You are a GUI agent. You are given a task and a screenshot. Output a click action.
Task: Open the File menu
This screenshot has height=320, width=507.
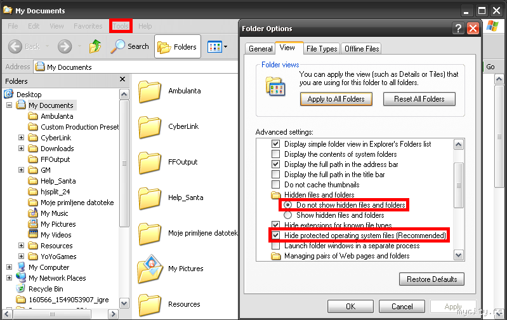(x=13, y=26)
